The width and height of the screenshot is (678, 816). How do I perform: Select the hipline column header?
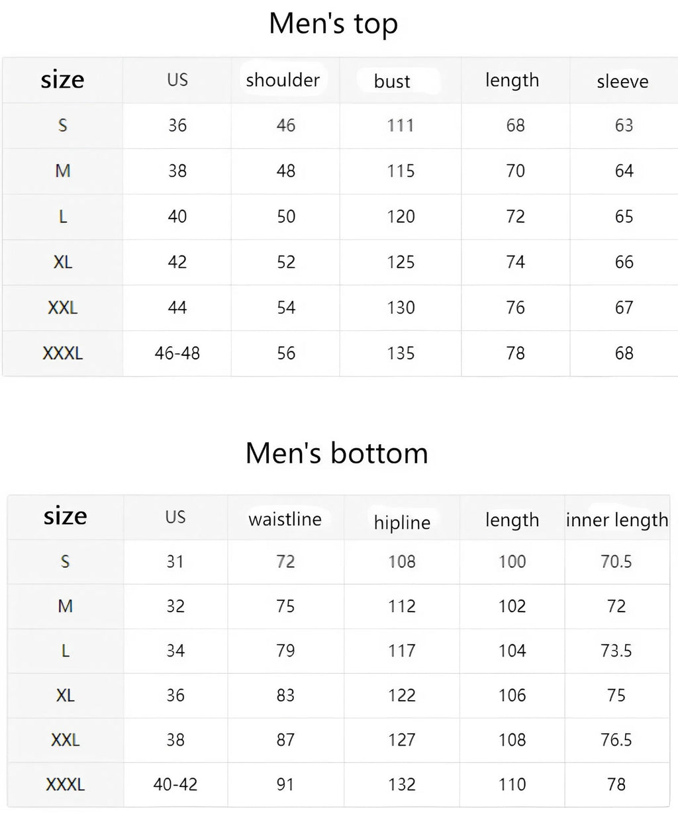click(x=402, y=522)
